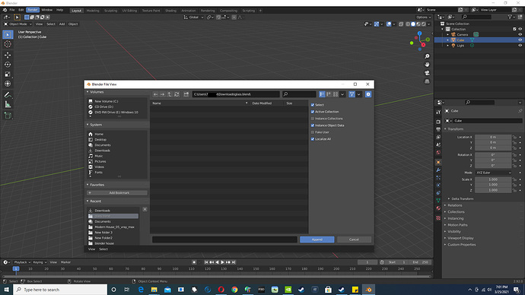
Task: Go forward in file browser history
Action: [x=162, y=94]
